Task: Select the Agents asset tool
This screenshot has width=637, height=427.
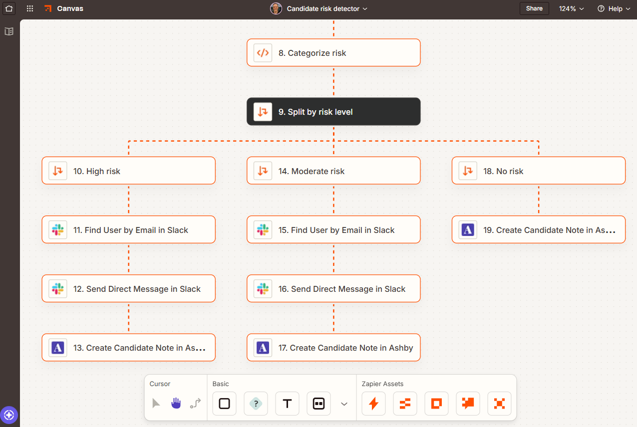Action: pos(499,404)
